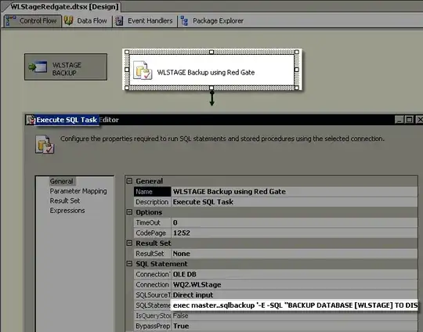Click the large SQL task icon beside description
The image size is (423, 332).
pos(45,145)
